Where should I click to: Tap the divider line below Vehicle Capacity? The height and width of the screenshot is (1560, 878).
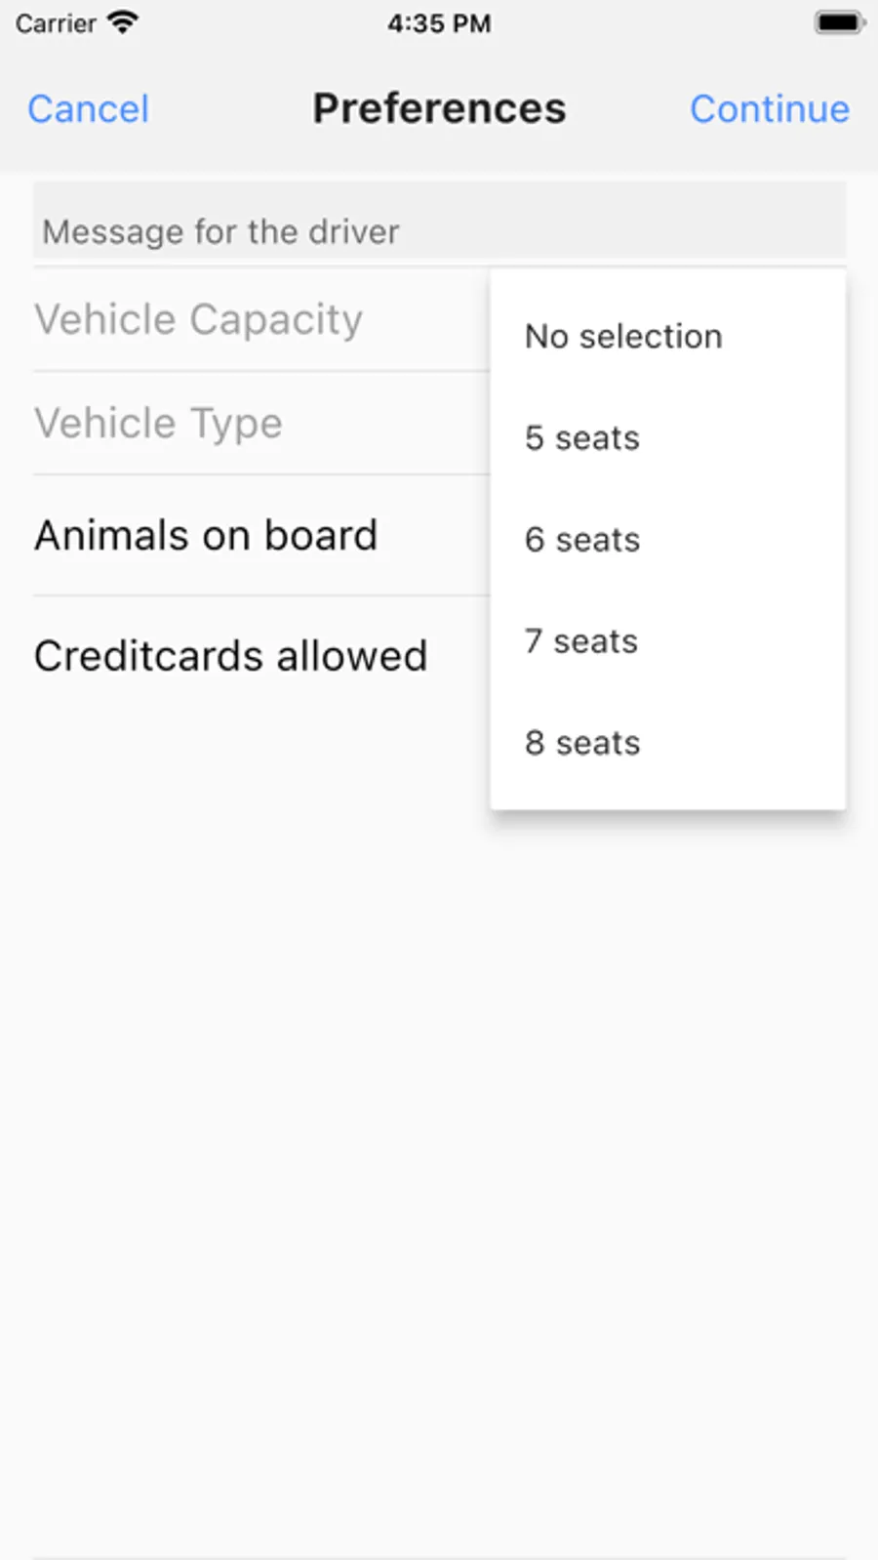[261, 371]
